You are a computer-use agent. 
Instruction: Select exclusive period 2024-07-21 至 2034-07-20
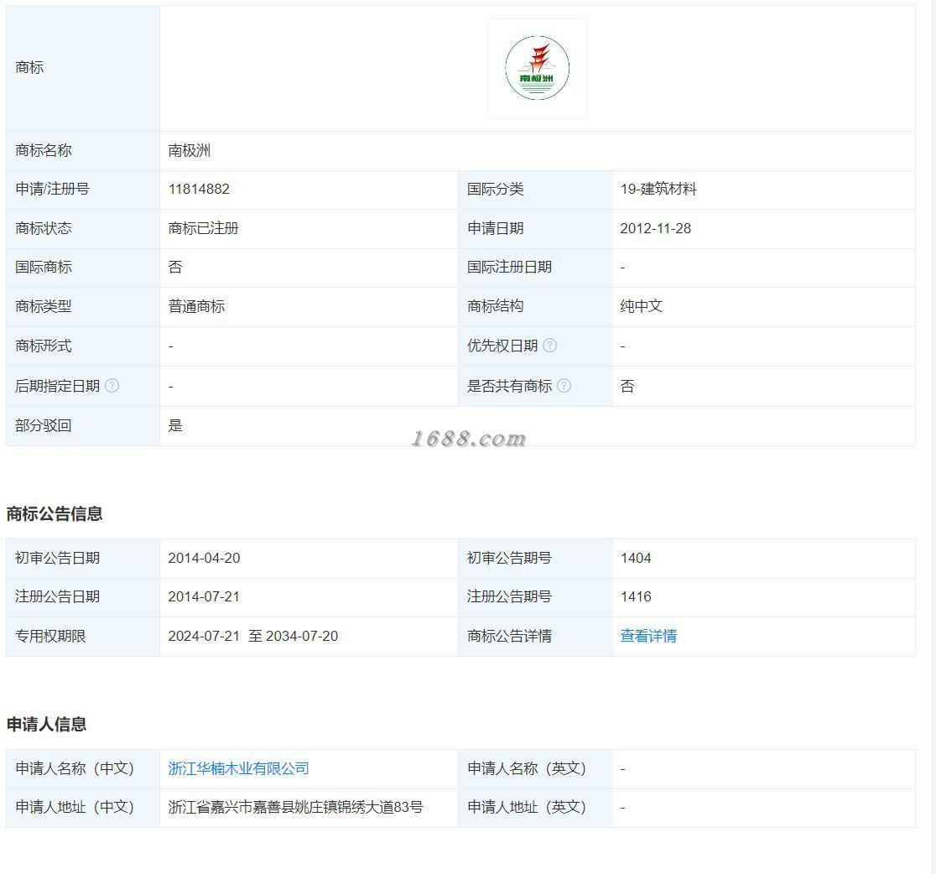[253, 636]
